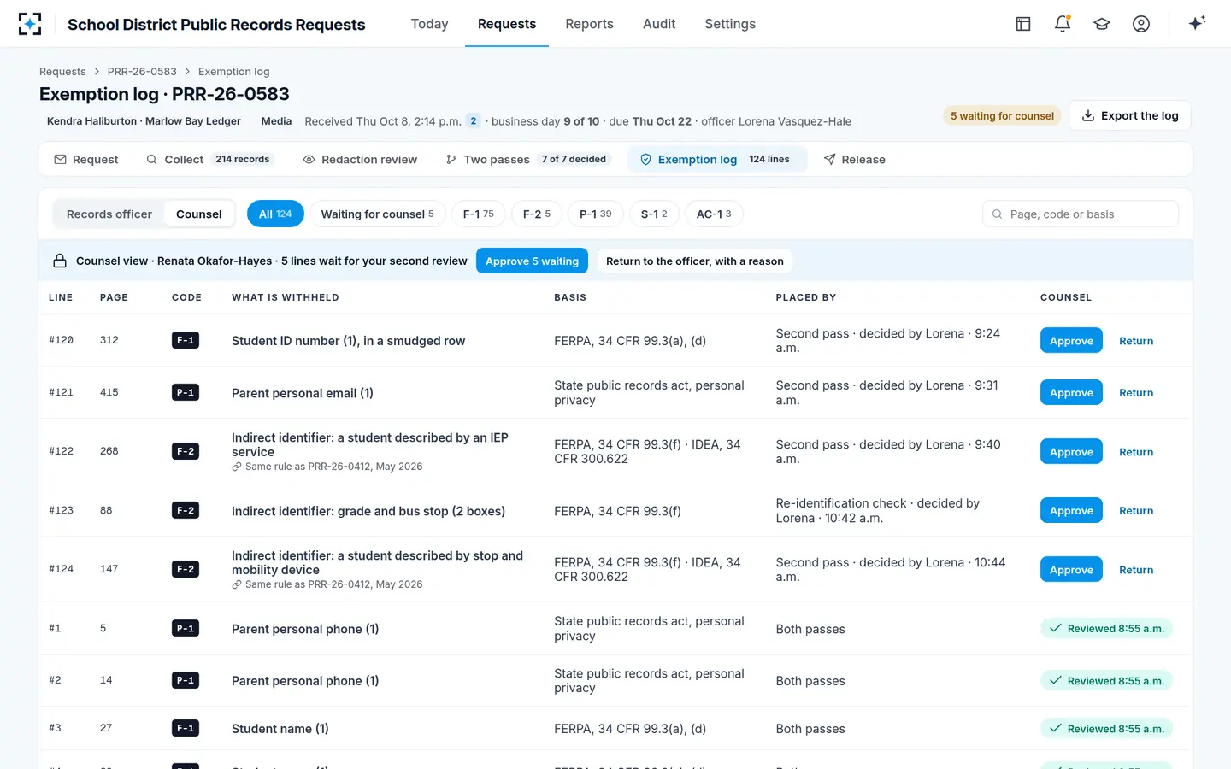The image size is (1231, 769).
Task: Select the All 124 filter chip
Action: tap(275, 214)
